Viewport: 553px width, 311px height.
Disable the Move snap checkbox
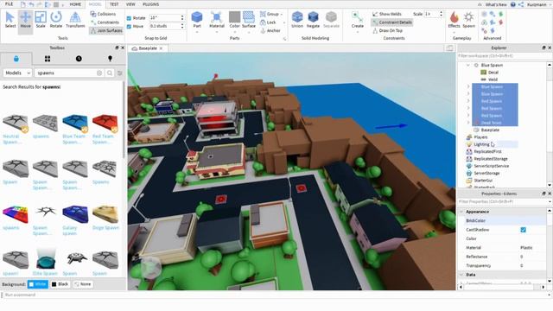click(129, 27)
